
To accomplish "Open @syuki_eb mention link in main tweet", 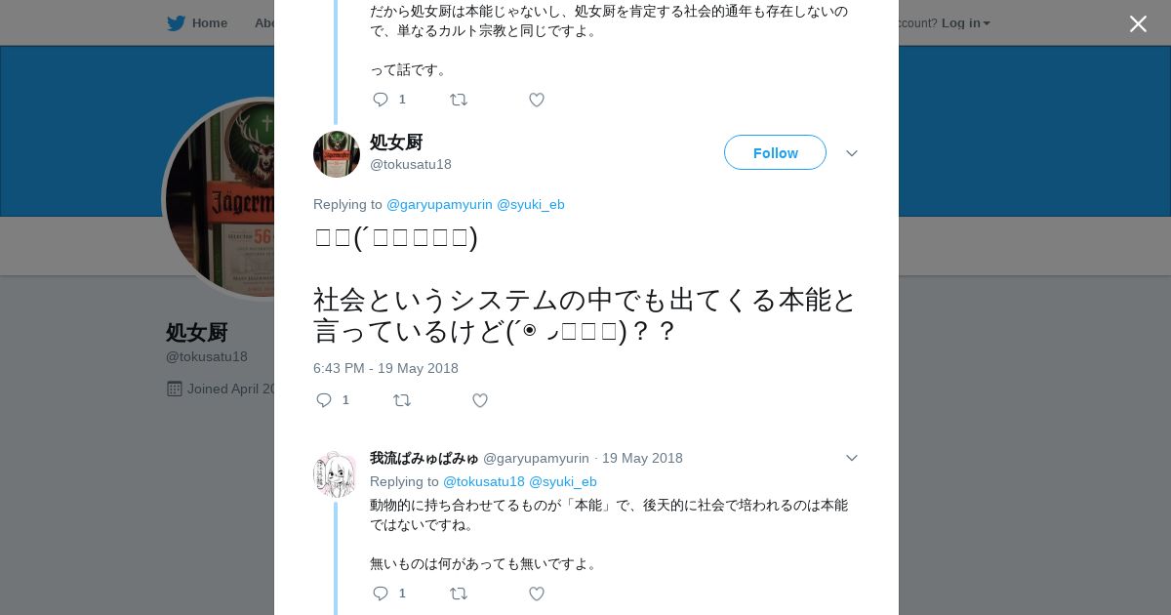I will (530, 204).
